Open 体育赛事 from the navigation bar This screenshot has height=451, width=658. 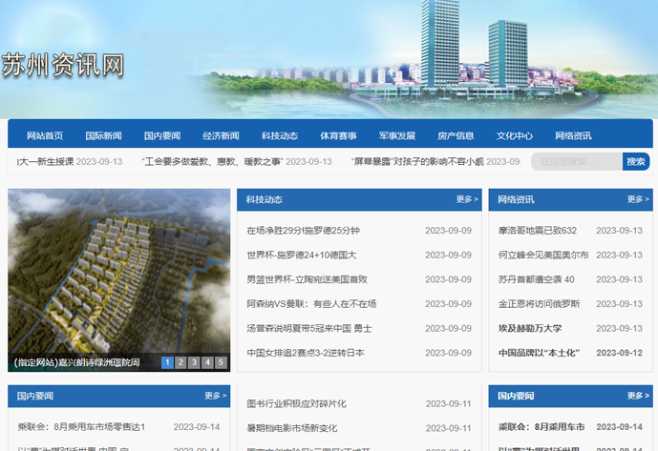338,135
